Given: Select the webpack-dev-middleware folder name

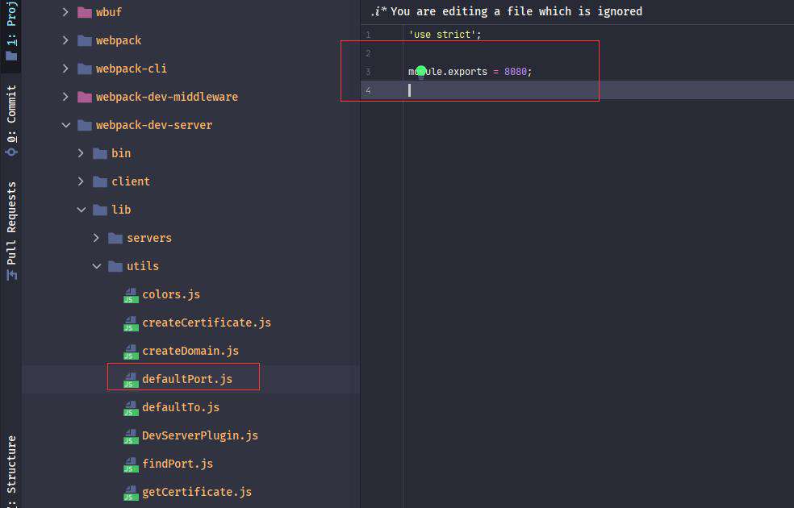Looking at the screenshot, I should click(166, 97).
